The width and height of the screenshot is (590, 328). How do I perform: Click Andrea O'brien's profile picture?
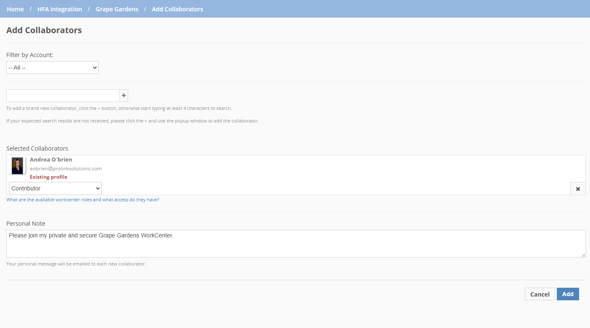coord(17,166)
